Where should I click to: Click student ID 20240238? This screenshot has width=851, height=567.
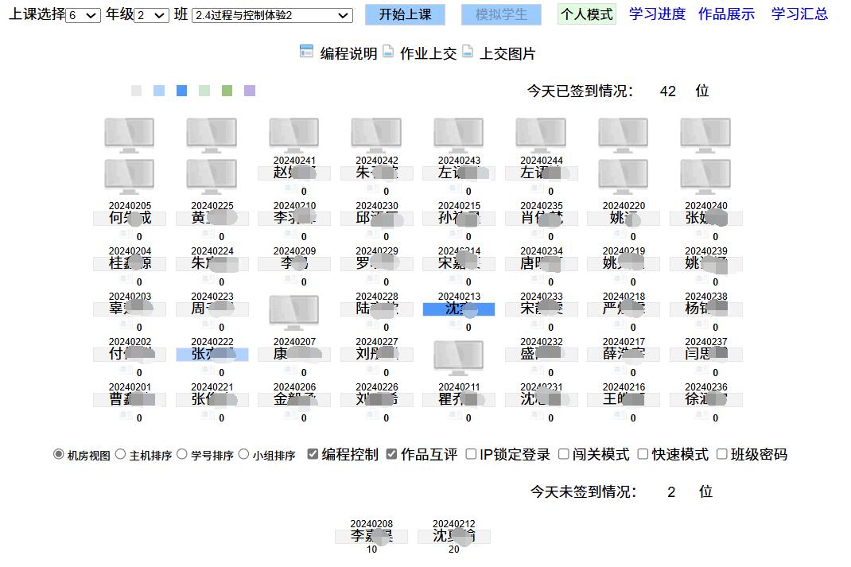pyautogui.click(x=706, y=297)
